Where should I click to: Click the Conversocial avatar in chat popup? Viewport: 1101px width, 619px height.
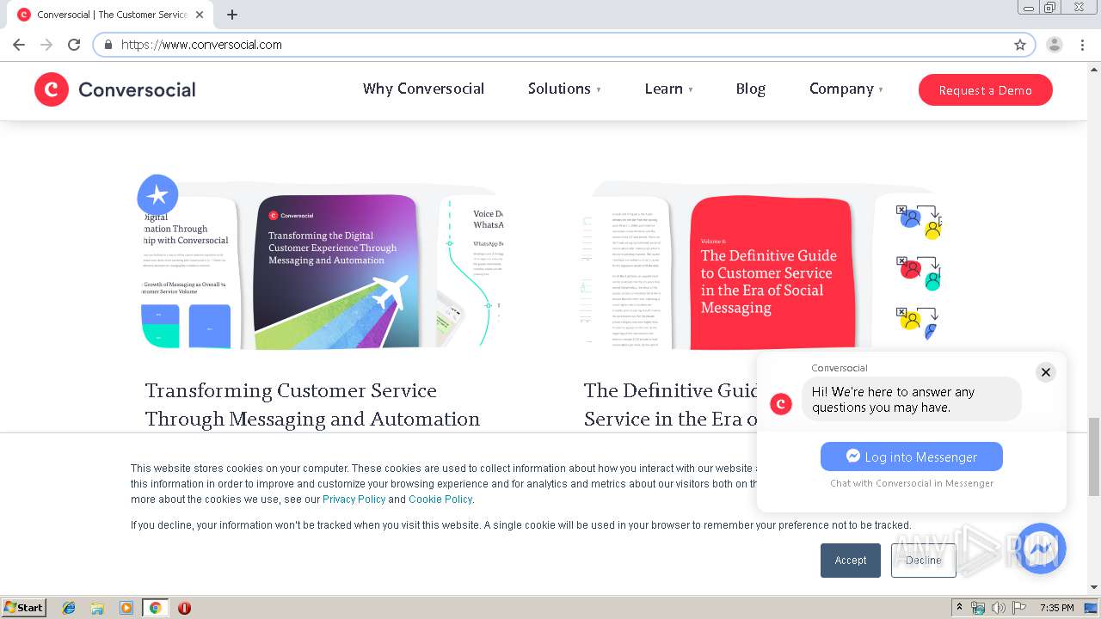point(781,403)
